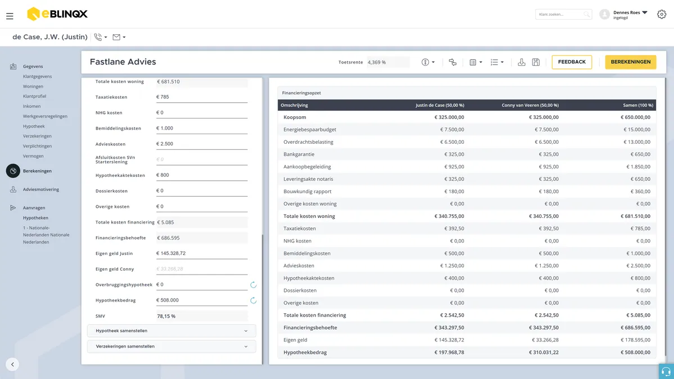Click the download icon in toolbar
674x379 pixels.
click(521, 62)
